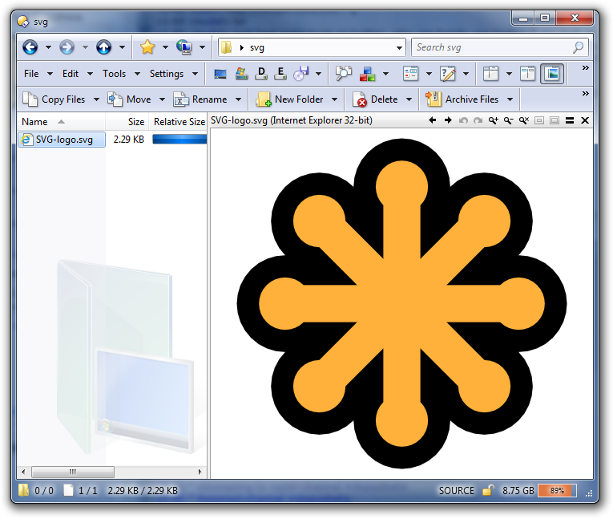613x519 pixels.
Task: Show hidden items on the menu toolbar chevron
Action: pos(585,68)
